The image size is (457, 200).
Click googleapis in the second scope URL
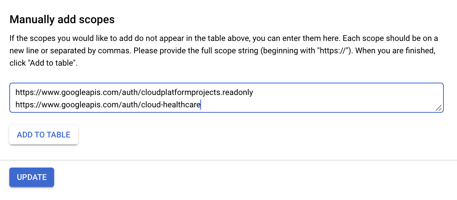[x=80, y=105]
